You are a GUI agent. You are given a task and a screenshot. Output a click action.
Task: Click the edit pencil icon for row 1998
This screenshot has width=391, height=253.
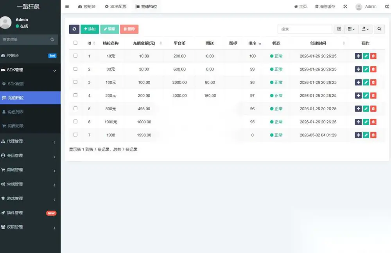(x=366, y=135)
